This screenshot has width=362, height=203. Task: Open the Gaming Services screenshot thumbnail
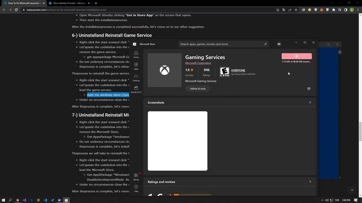click(178, 141)
